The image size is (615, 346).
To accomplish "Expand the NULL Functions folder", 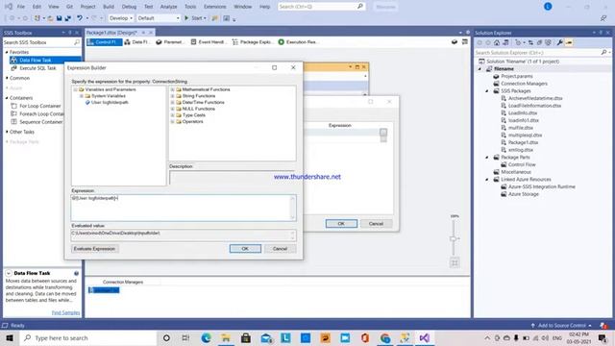I will [172, 109].
